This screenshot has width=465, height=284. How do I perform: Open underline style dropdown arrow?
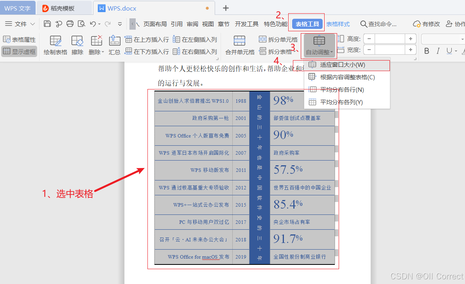point(456,51)
